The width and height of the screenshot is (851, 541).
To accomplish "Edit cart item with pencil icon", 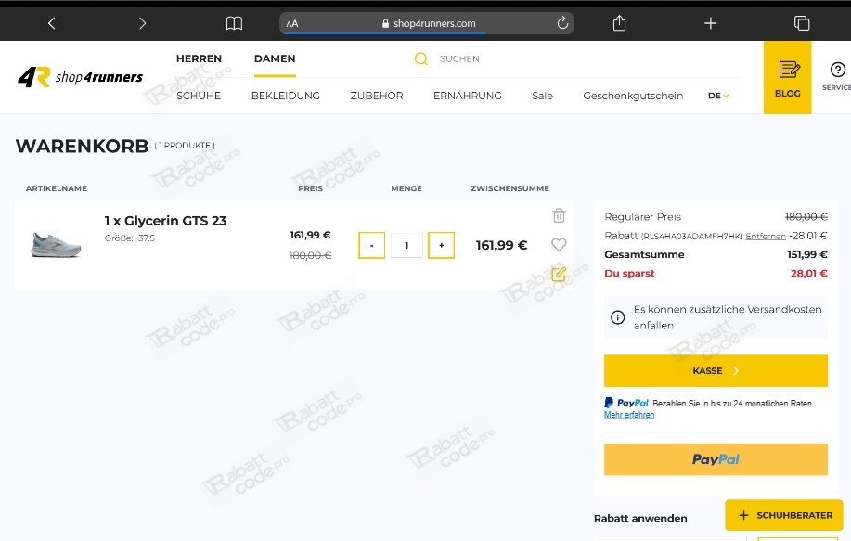I will (x=559, y=274).
